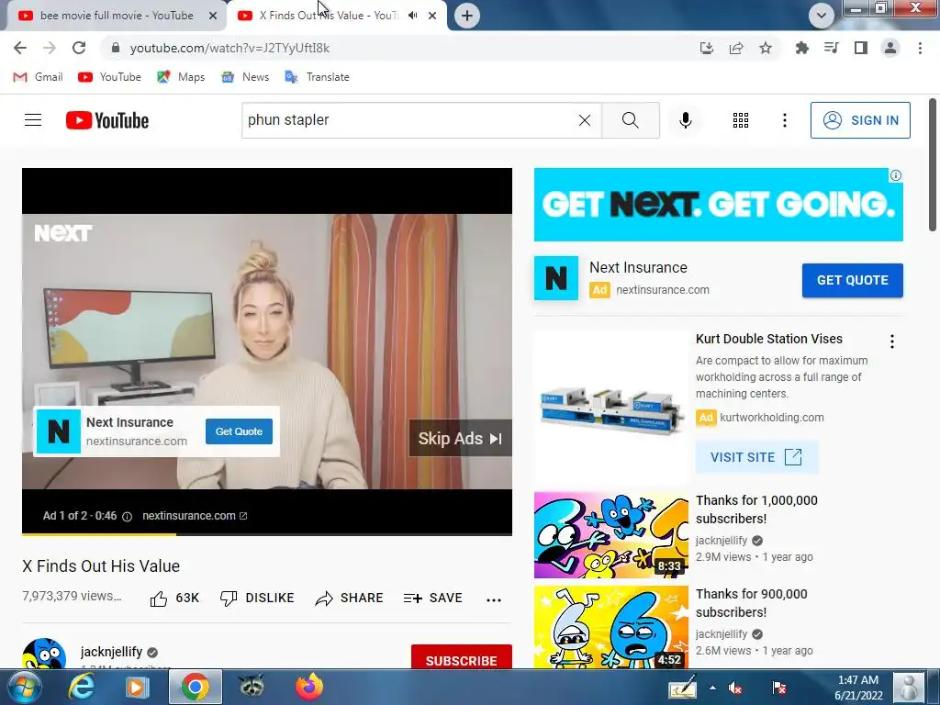Open the YouTube hamburger guide menu
This screenshot has width=940, height=705.
pos(33,120)
